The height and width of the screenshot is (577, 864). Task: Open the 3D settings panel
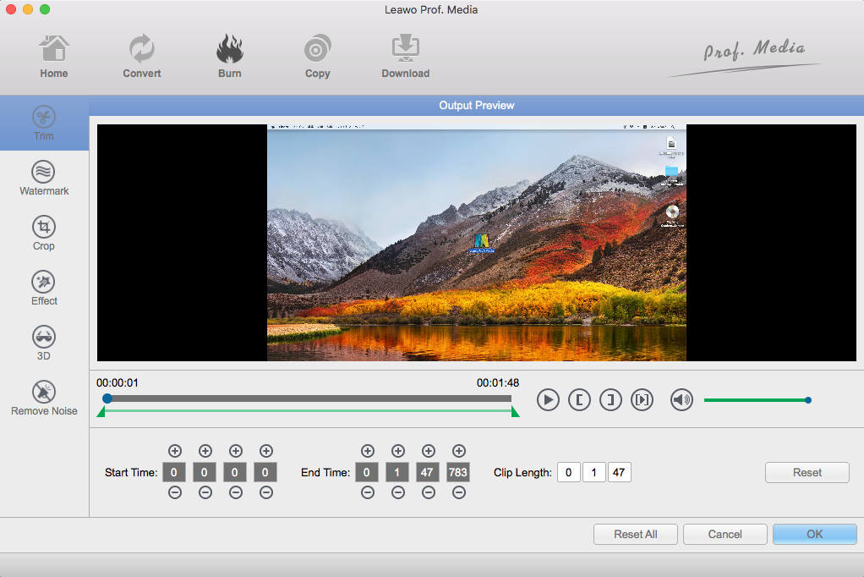(x=44, y=344)
